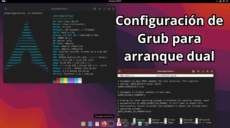
Task: Open the volume icon in top bar
Action: pyautogui.click(x=224, y=1)
